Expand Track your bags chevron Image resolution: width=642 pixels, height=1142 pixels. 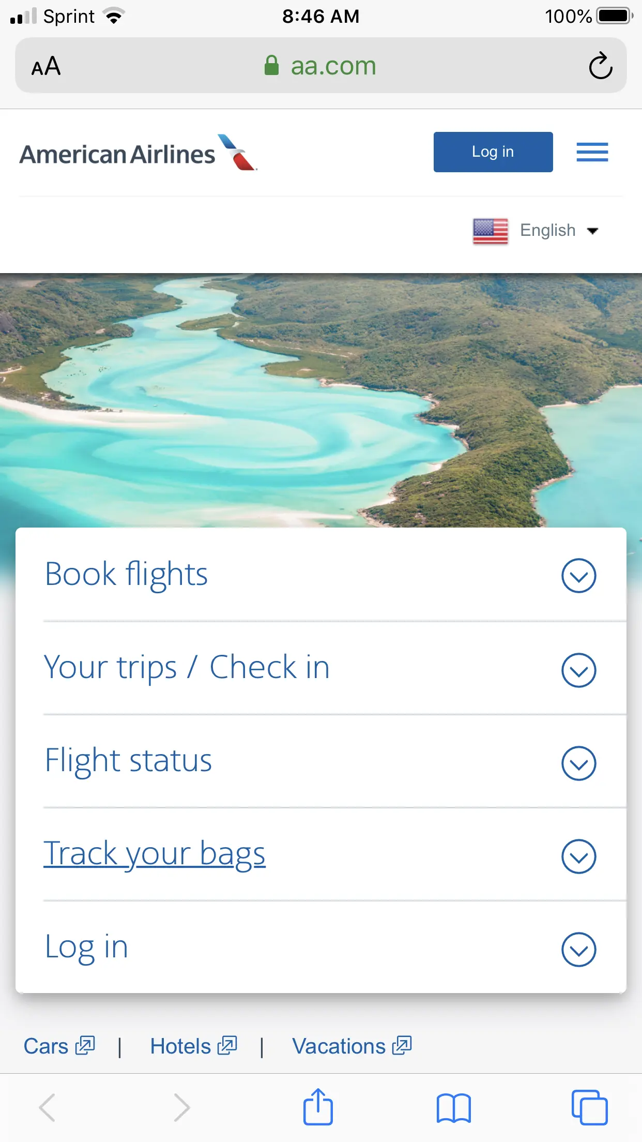click(578, 856)
